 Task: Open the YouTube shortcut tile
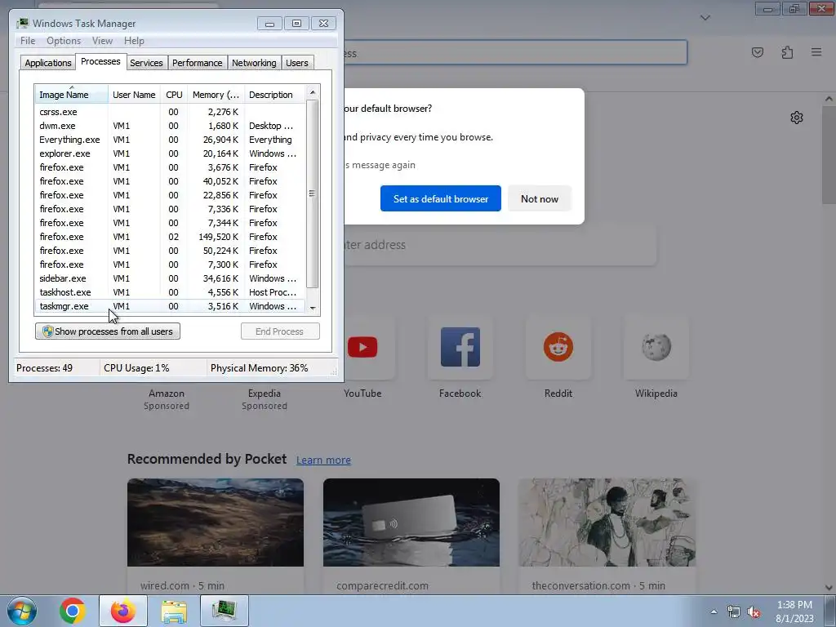[362, 347]
